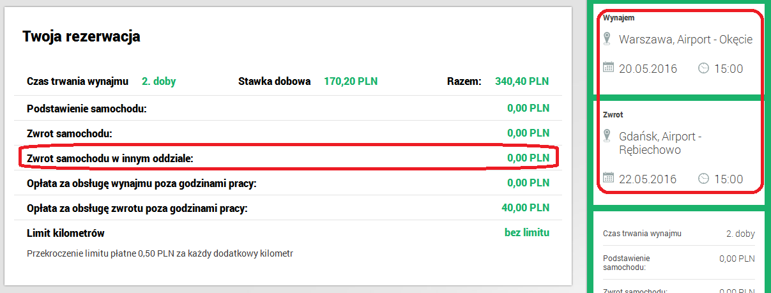This screenshot has height=293, width=771.
Task: Click 'Limit kilometrów' label
Action: pos(66,233)
